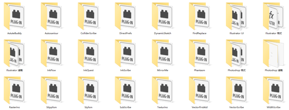The height and width of the screenshot is (110, 289).
Task: Click the "AstuteBuddy" file name label
Action: click(14, 34)
